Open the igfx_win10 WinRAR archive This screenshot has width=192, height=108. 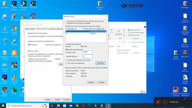click(185, 54)
